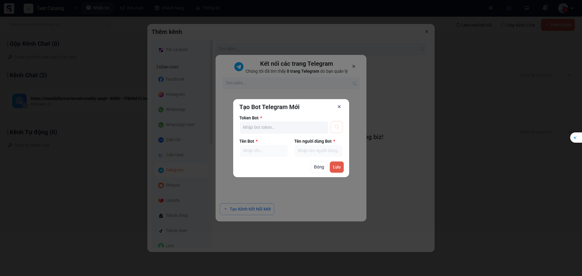Focus the Tên Bot text field

[x=263, y=151]
